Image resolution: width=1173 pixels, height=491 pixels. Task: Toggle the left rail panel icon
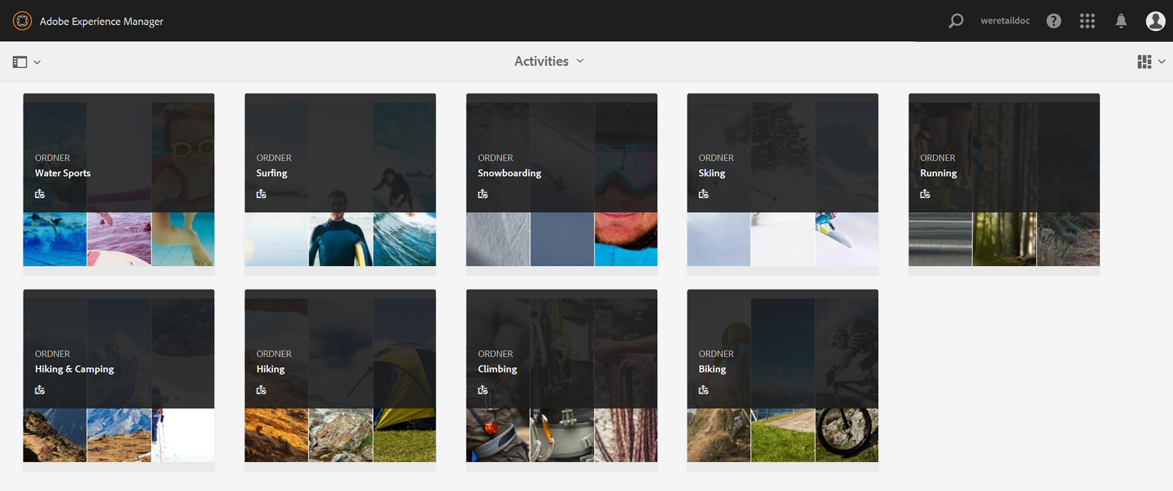[20, 62]
